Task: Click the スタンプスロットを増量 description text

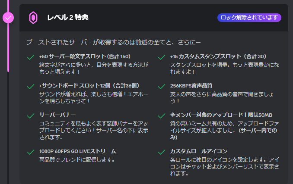Action: tap(225, 68)
